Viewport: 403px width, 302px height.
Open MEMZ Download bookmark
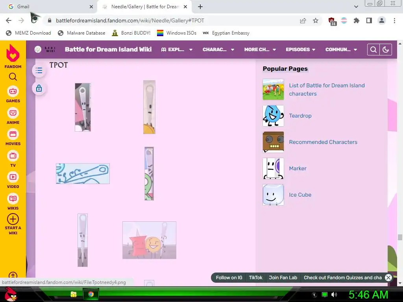[28, 33]
